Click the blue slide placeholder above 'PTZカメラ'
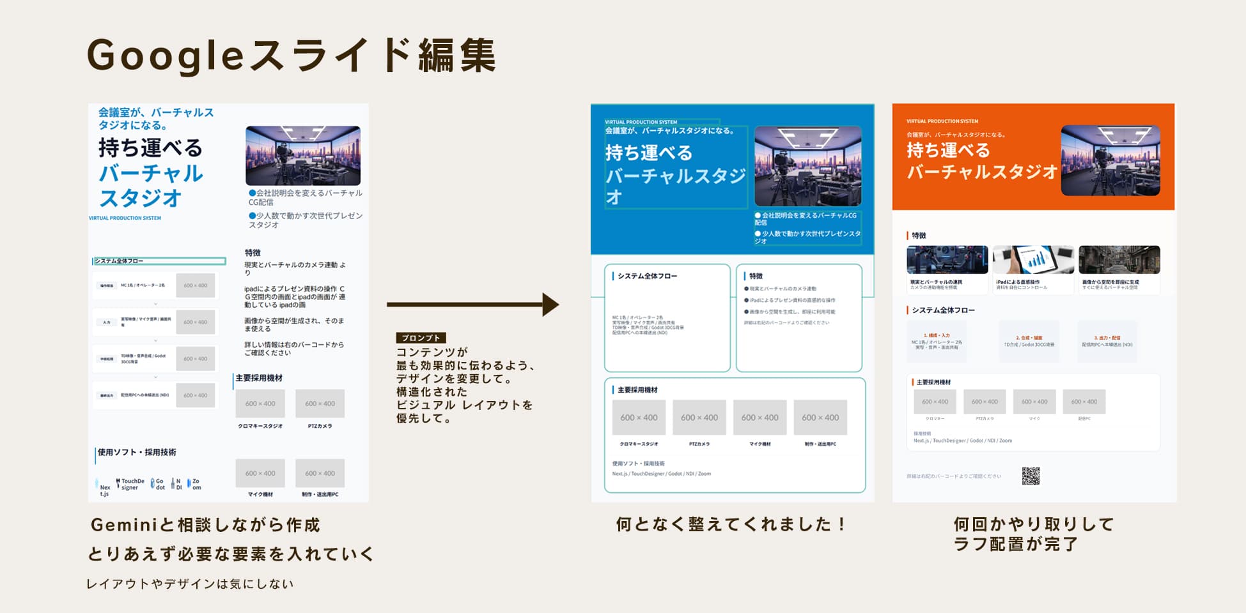Screen dimensions: 1246x613 [x=699, y=418]
